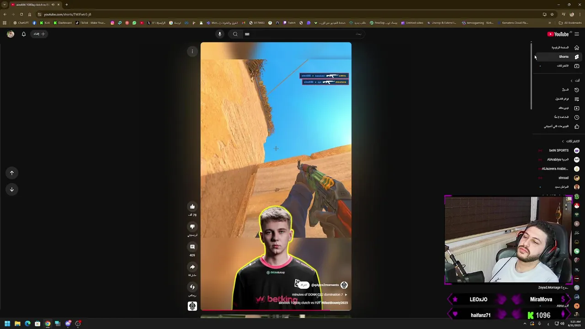Open a new browser tab
This screenshot has height=329, width=585.
(x=66, y=5)
